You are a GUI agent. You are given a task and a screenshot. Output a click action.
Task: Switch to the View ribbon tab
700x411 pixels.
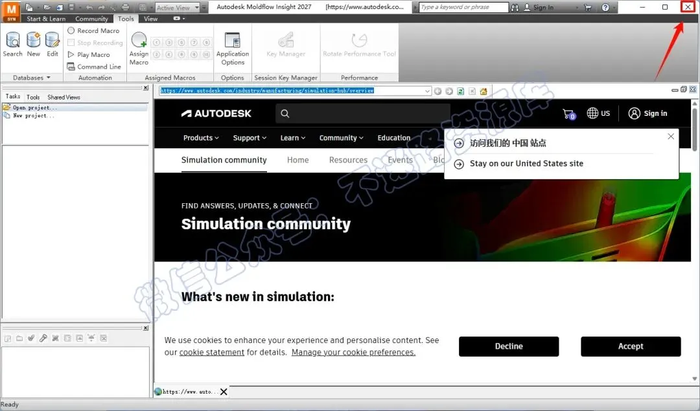pyautogui.click(x=150, y=19)
